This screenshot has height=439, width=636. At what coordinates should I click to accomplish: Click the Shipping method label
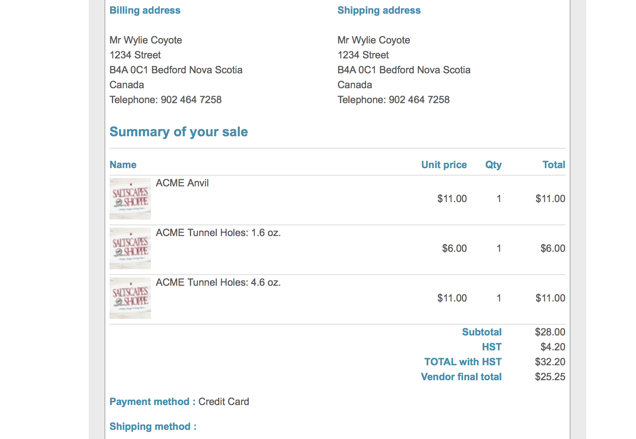(153, 427)
